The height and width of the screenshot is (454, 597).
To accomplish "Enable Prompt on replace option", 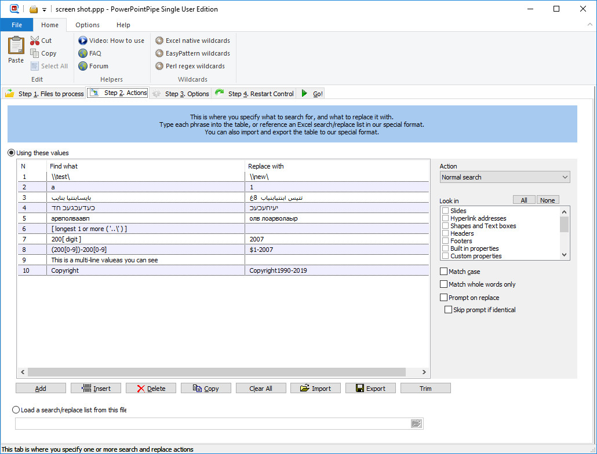I will point(444,298).
